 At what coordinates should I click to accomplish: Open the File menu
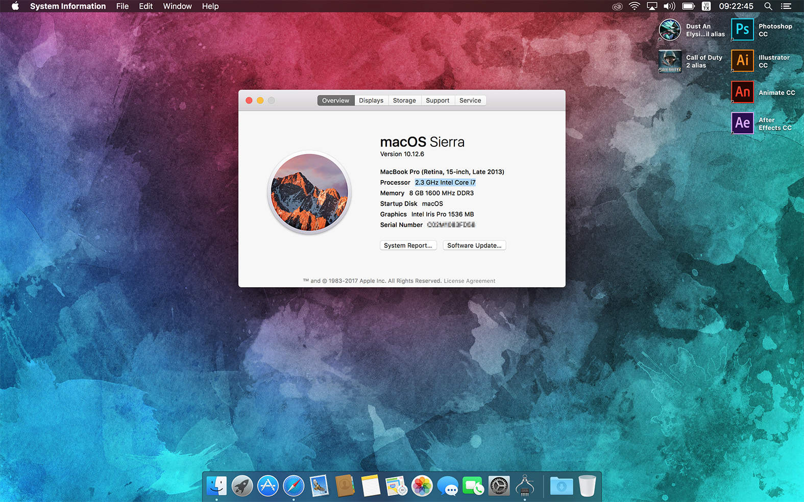[x=123, y=6]
